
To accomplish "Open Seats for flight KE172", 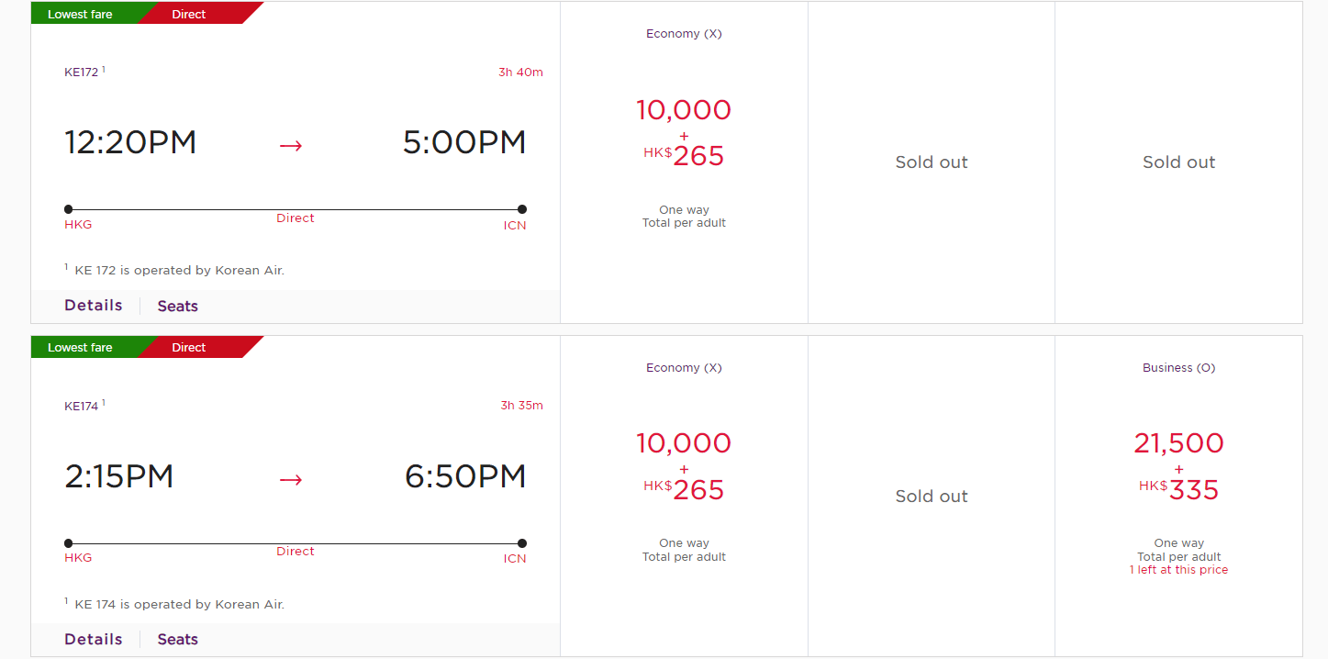I will 177,307.
